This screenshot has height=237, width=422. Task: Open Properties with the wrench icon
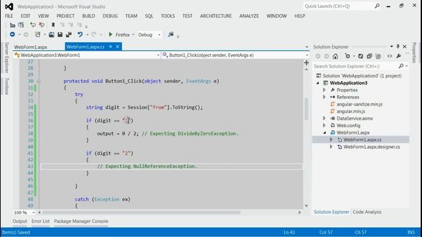click(x=398, y=56)
